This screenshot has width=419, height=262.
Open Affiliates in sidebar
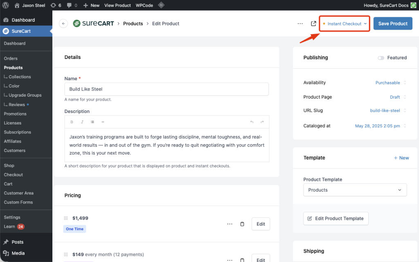pos(13,141)
